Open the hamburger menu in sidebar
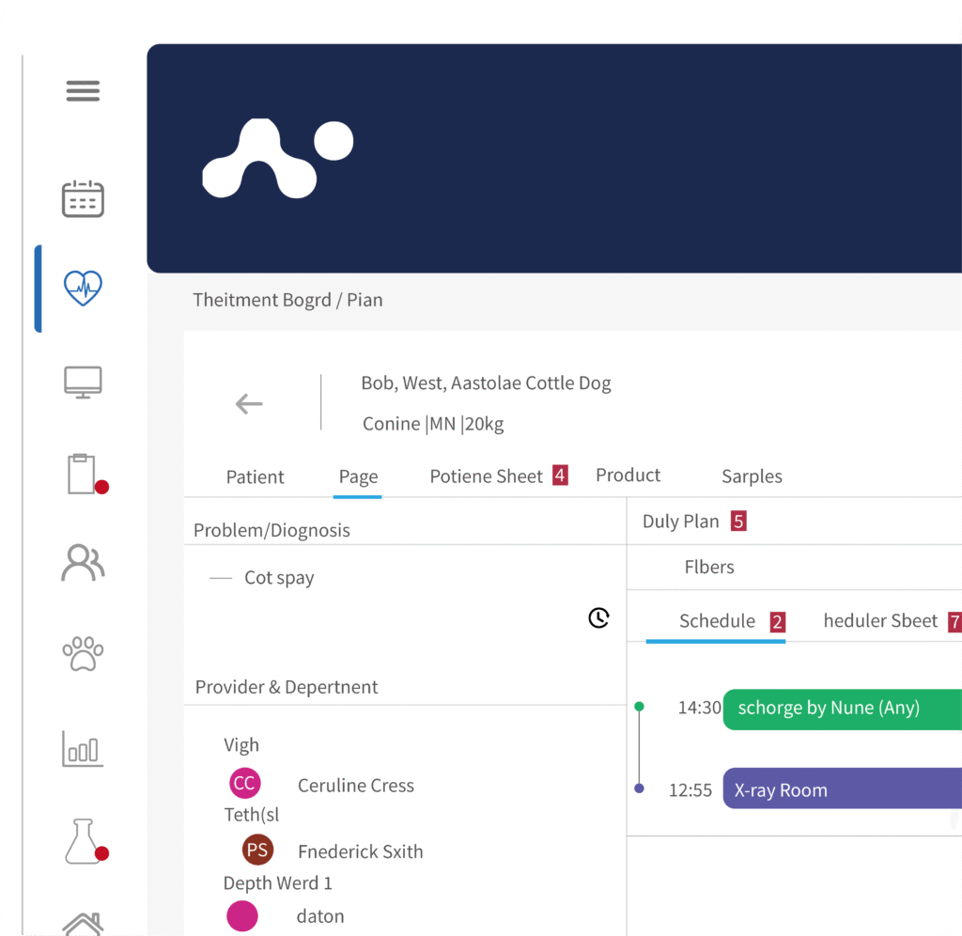The height and width of the screenshot is (936, 962). click(83, 91)
